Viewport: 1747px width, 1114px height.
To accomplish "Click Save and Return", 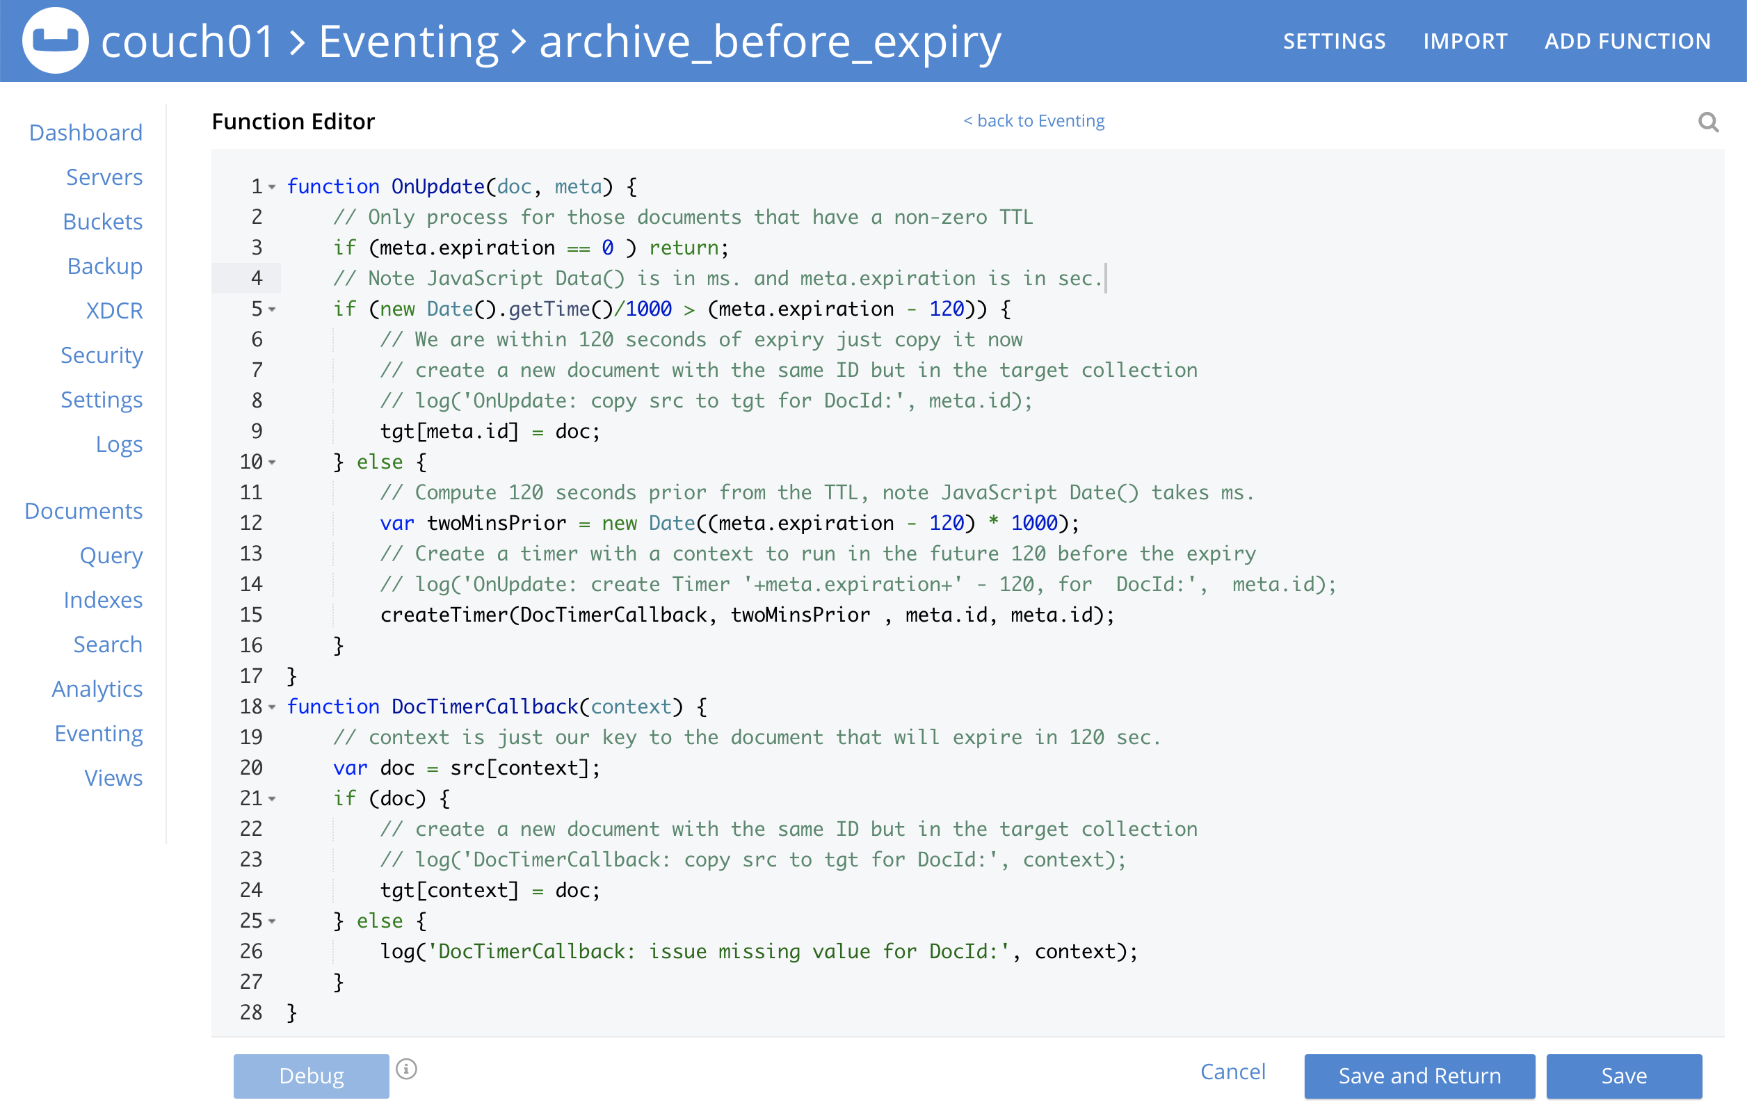I will (x=1419, y=1076).
